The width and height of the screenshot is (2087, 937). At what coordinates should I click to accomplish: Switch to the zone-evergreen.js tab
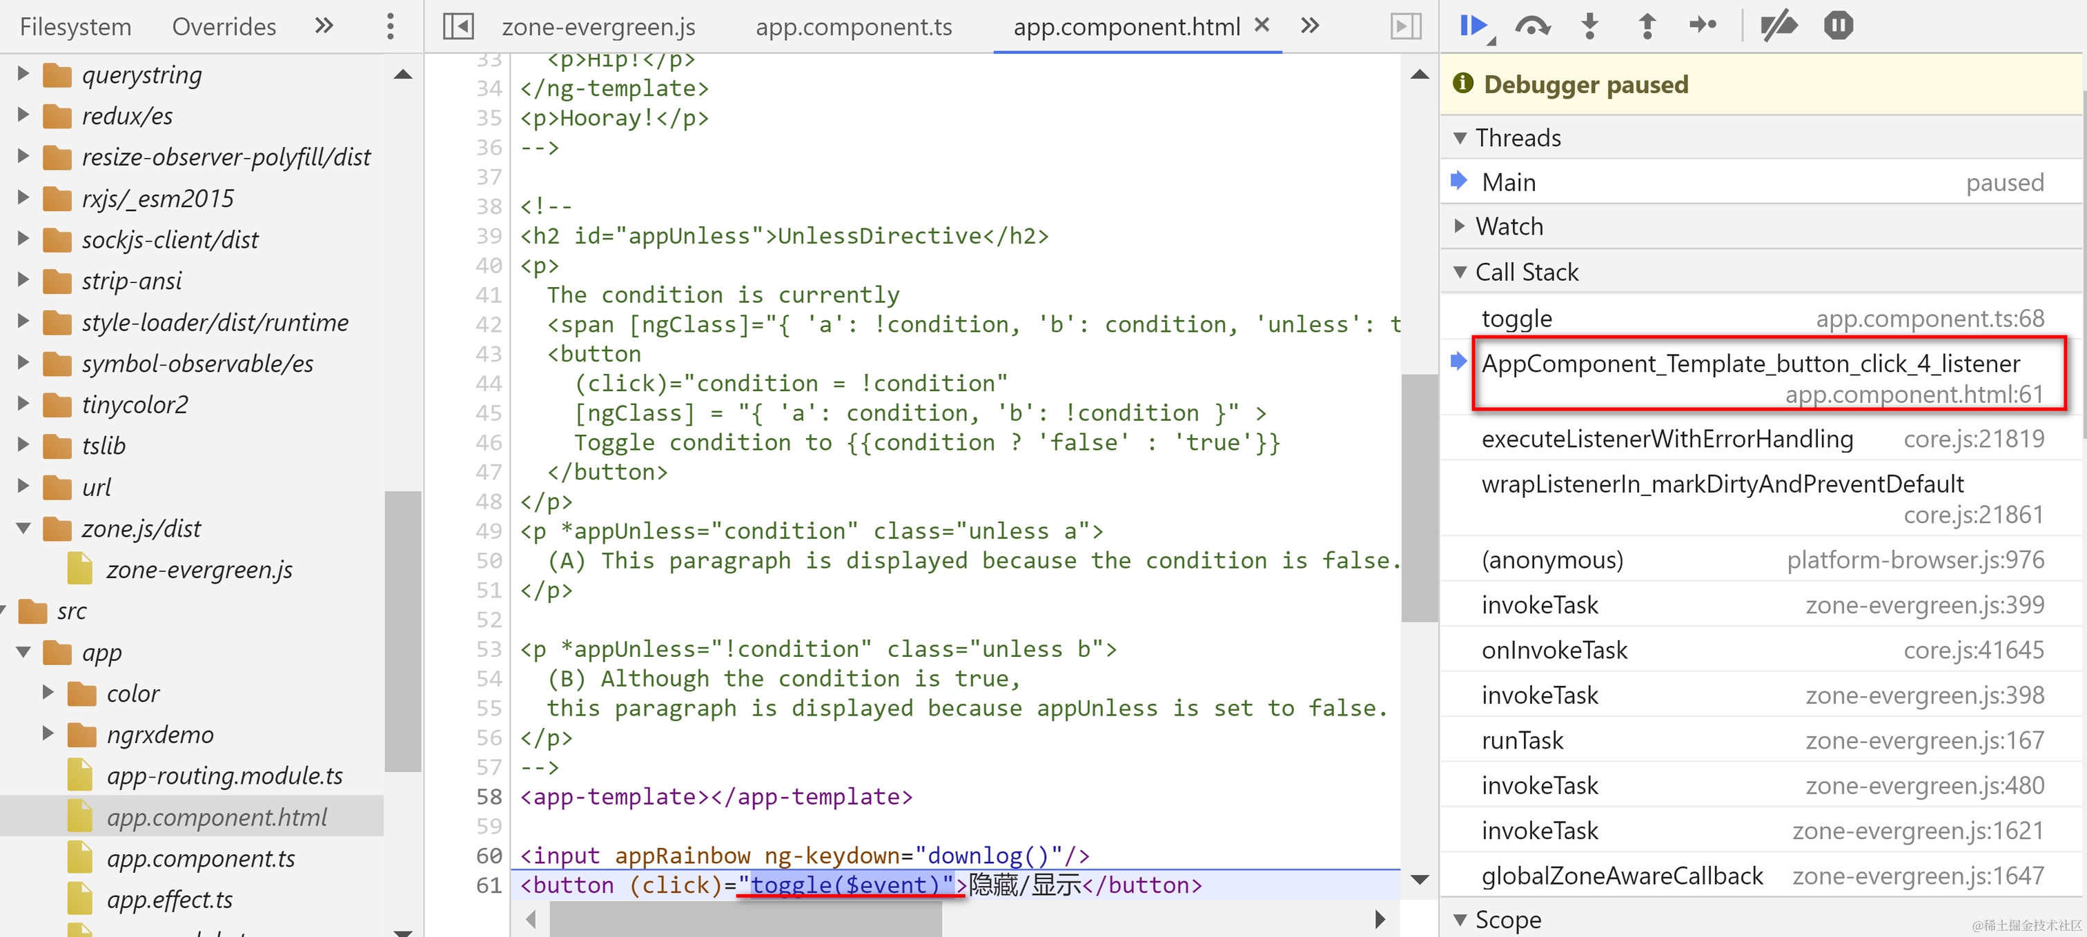point(598,27)
